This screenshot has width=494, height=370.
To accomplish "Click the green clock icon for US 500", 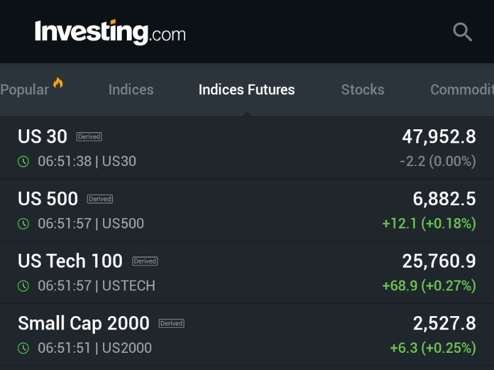I will [23, 224].
